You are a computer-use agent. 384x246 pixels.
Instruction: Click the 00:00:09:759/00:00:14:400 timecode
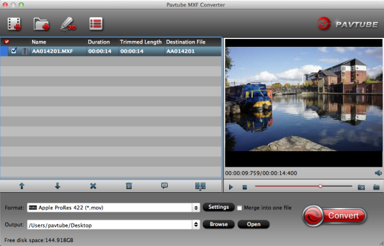click(x=261, y=173)
